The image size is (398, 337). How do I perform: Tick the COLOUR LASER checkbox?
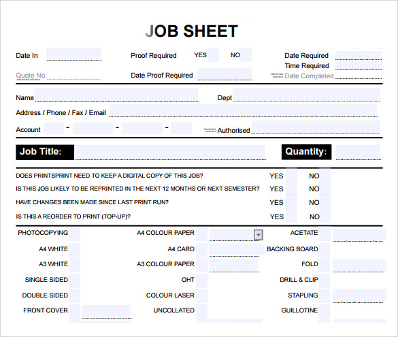point(202,296)
